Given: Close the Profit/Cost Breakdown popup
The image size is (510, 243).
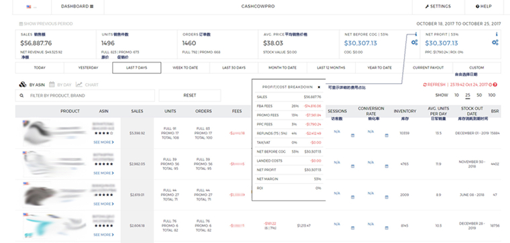Looking at the screenshot, I should point(319,87).
